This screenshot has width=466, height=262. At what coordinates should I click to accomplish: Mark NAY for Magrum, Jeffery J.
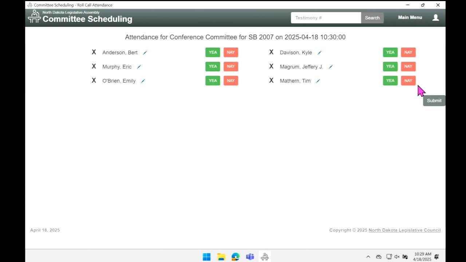tap(408, 67)
